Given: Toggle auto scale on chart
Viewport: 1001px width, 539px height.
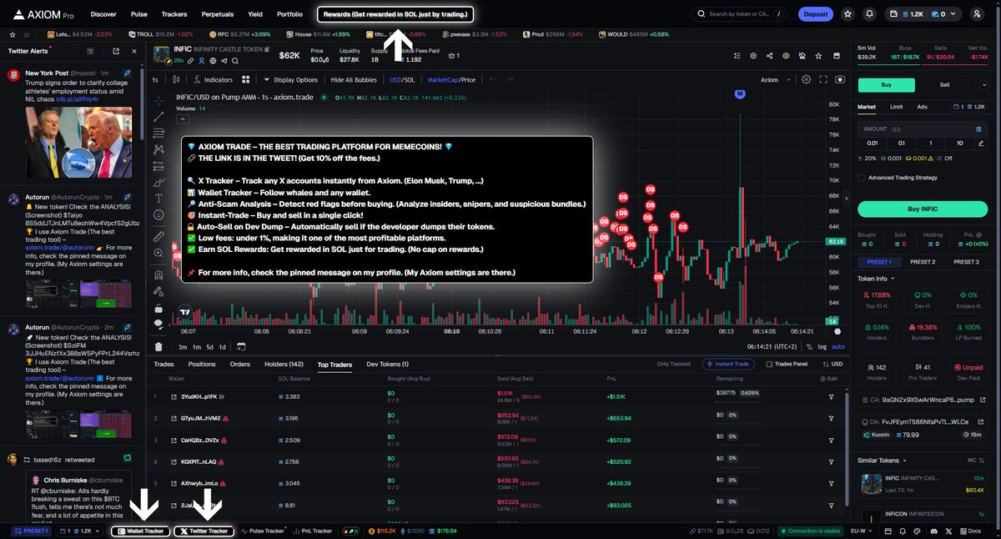Looking at the screenshot, I should tap(838, 346).
